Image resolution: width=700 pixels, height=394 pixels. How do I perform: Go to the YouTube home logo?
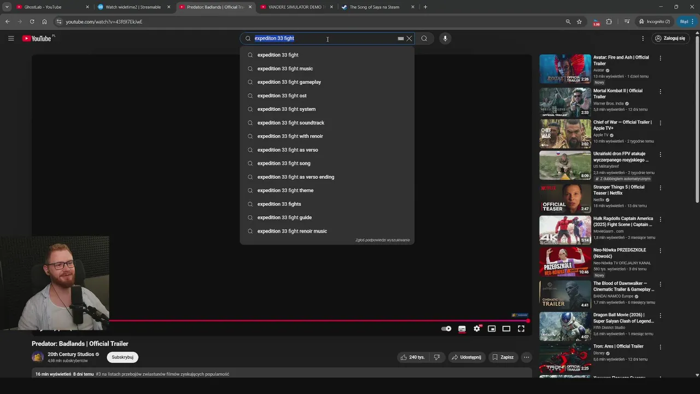pos(37,38)
